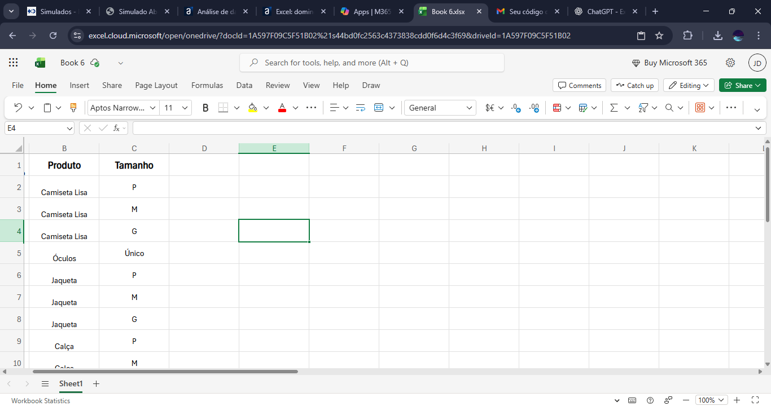771x406 pixels.
Task: Open the View tab
Action: pyautogui.click(x=312, y=85)
